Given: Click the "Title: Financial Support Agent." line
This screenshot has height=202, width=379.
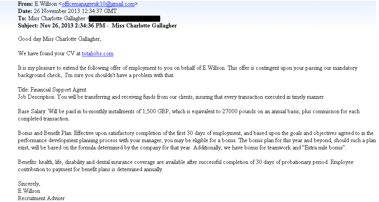Looking at the screenshot, I should [x=53, y=90].
